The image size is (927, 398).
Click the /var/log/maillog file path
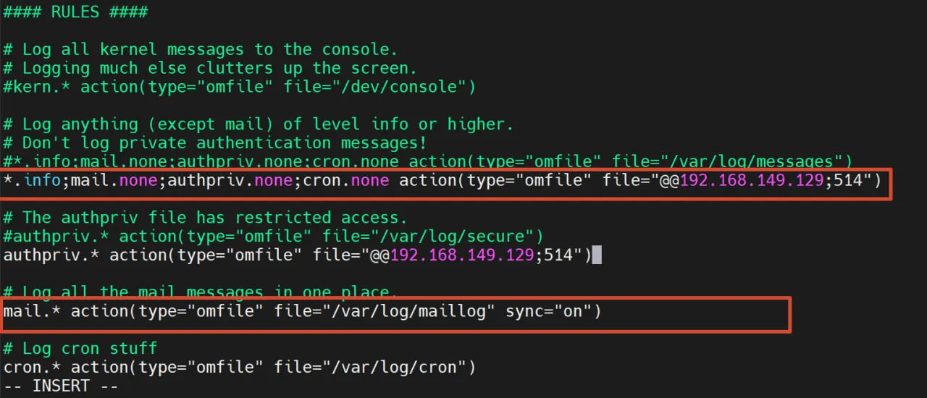tap(408, 311)
